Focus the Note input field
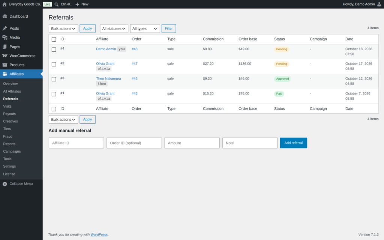Image resolution: width=384 pixels, height=240 pixels. point(250,143)
